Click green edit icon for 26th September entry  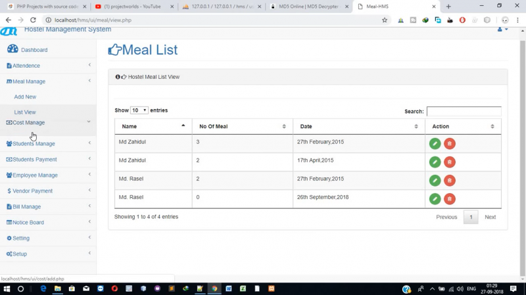click(435, 199)
